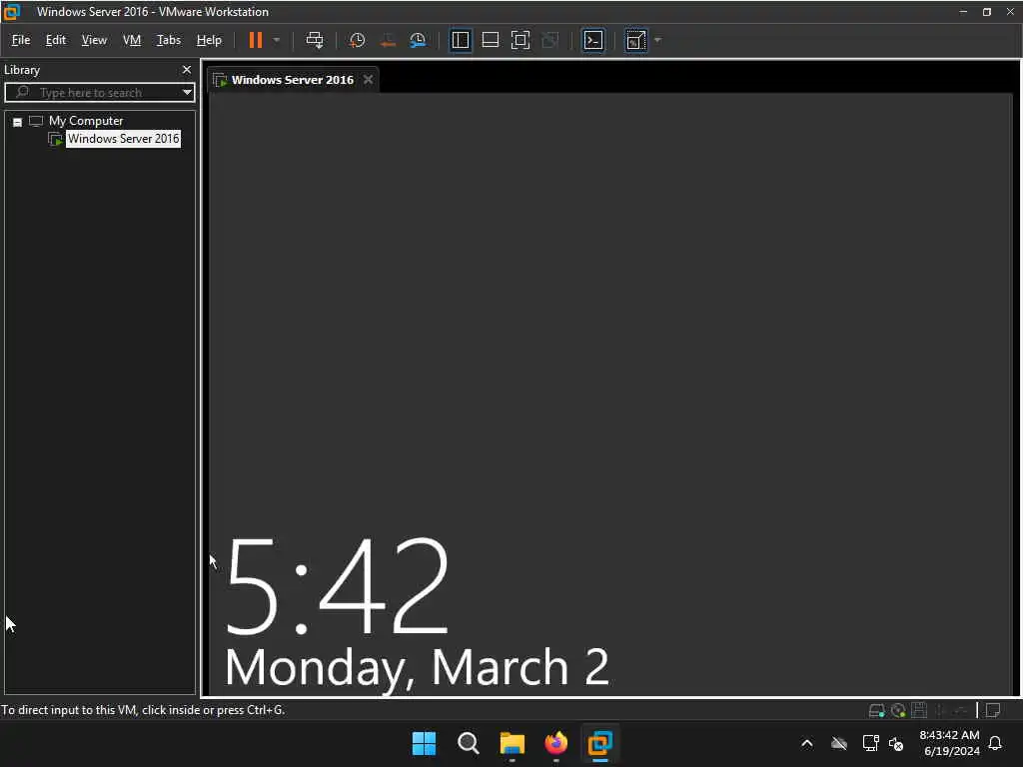This screenshot has width=1023, height=767.
Task: Open the power options dropdown next to Pause
Action: pos(277,40)
